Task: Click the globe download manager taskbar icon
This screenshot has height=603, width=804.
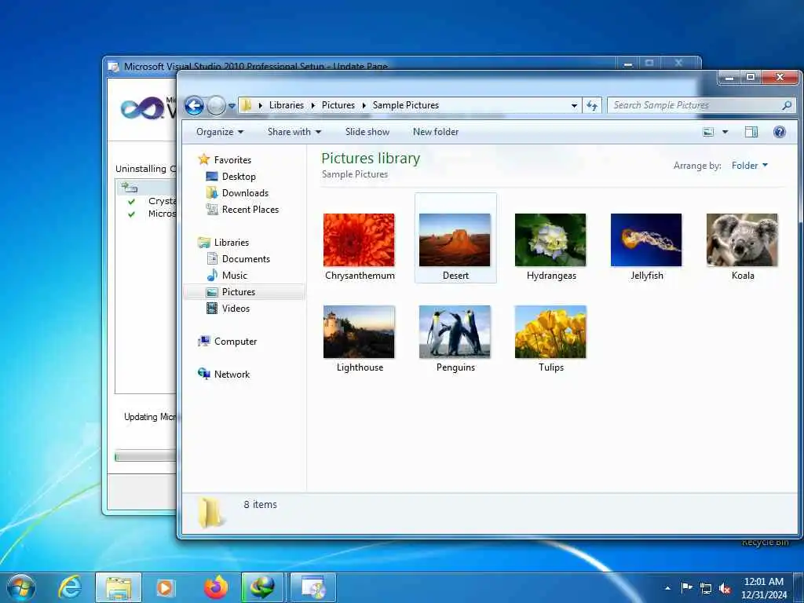Action: pyautogui.click(x=262, y=587)
